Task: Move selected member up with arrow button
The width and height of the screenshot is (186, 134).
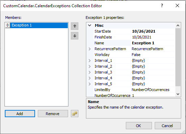Action: coord(75,26)
